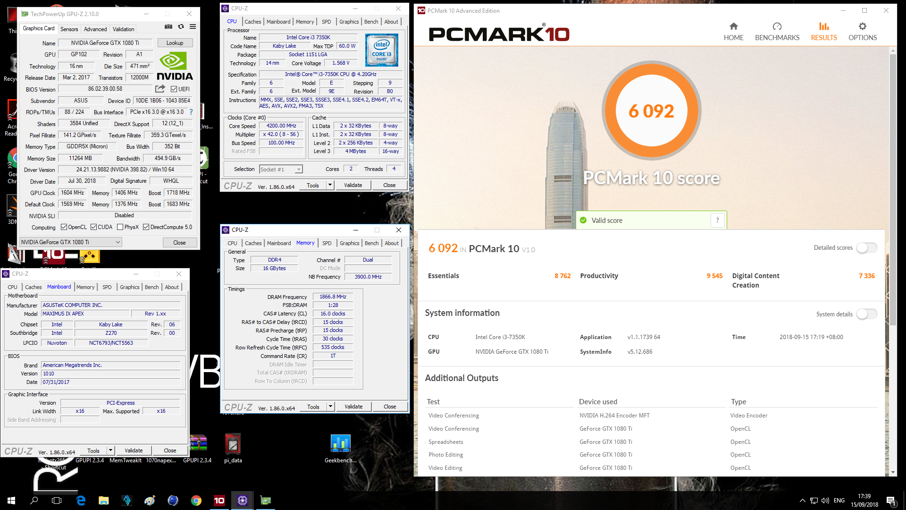Screen dimensions: 906x510
Task: Select the Geekbench desktop icon
Action: pyautogui.click(x=340, y=448)
